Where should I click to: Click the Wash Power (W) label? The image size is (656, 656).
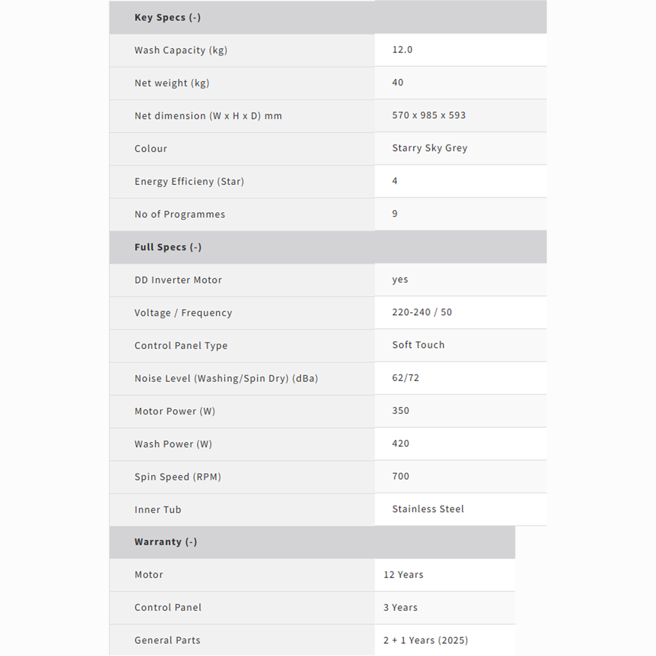click(173, 444)
